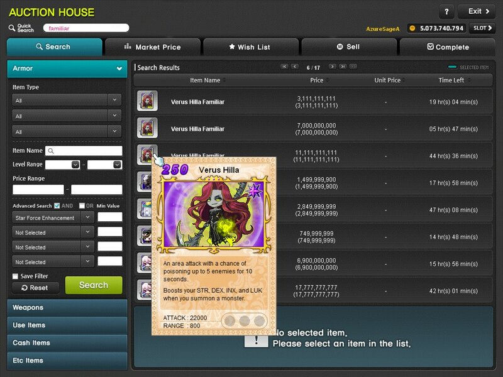The width and height of the screenshot is (503, 377).
Task: Jump to first results page
Action: click(x=284, y=67)
